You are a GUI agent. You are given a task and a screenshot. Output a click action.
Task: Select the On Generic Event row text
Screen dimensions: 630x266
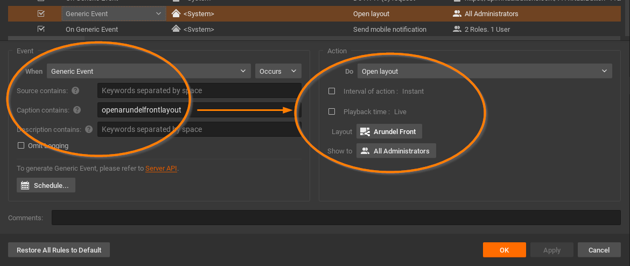pos(92,29)
